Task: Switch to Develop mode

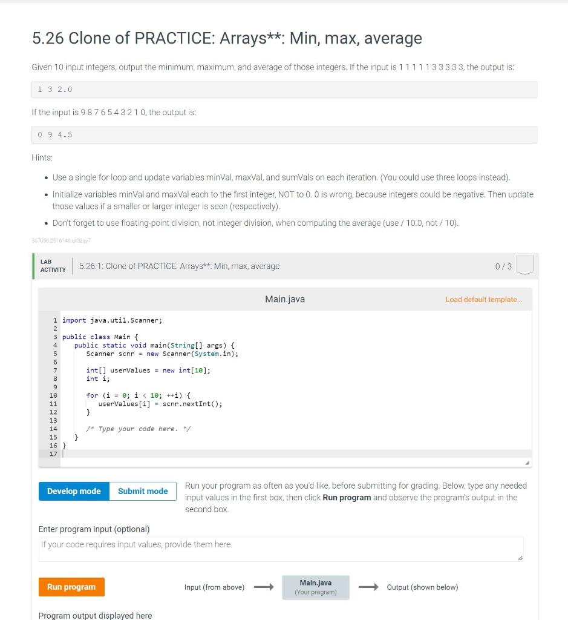Action: tap(74, 491)
